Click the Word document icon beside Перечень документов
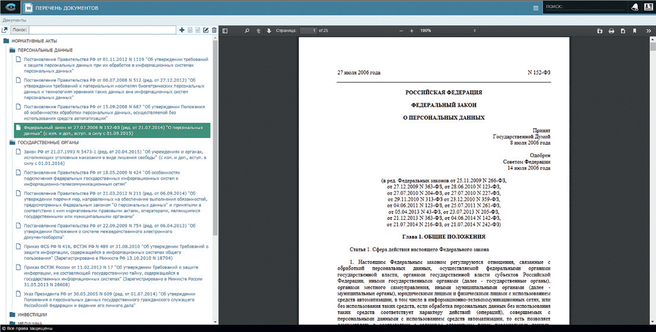The height and width of the screenshot is (332, 656). point(28,8)
